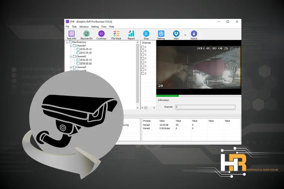The width and height of the screenshot is (284, 189).
Task: Open the File Mask toolbar icon
Action: pyautogui.click(x=116, y=35)
